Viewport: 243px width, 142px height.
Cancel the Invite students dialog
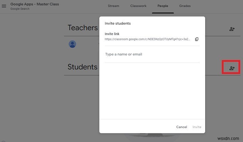click(182, 127)
